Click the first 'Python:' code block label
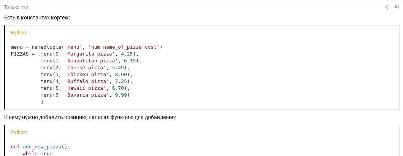 click(19, 33)
